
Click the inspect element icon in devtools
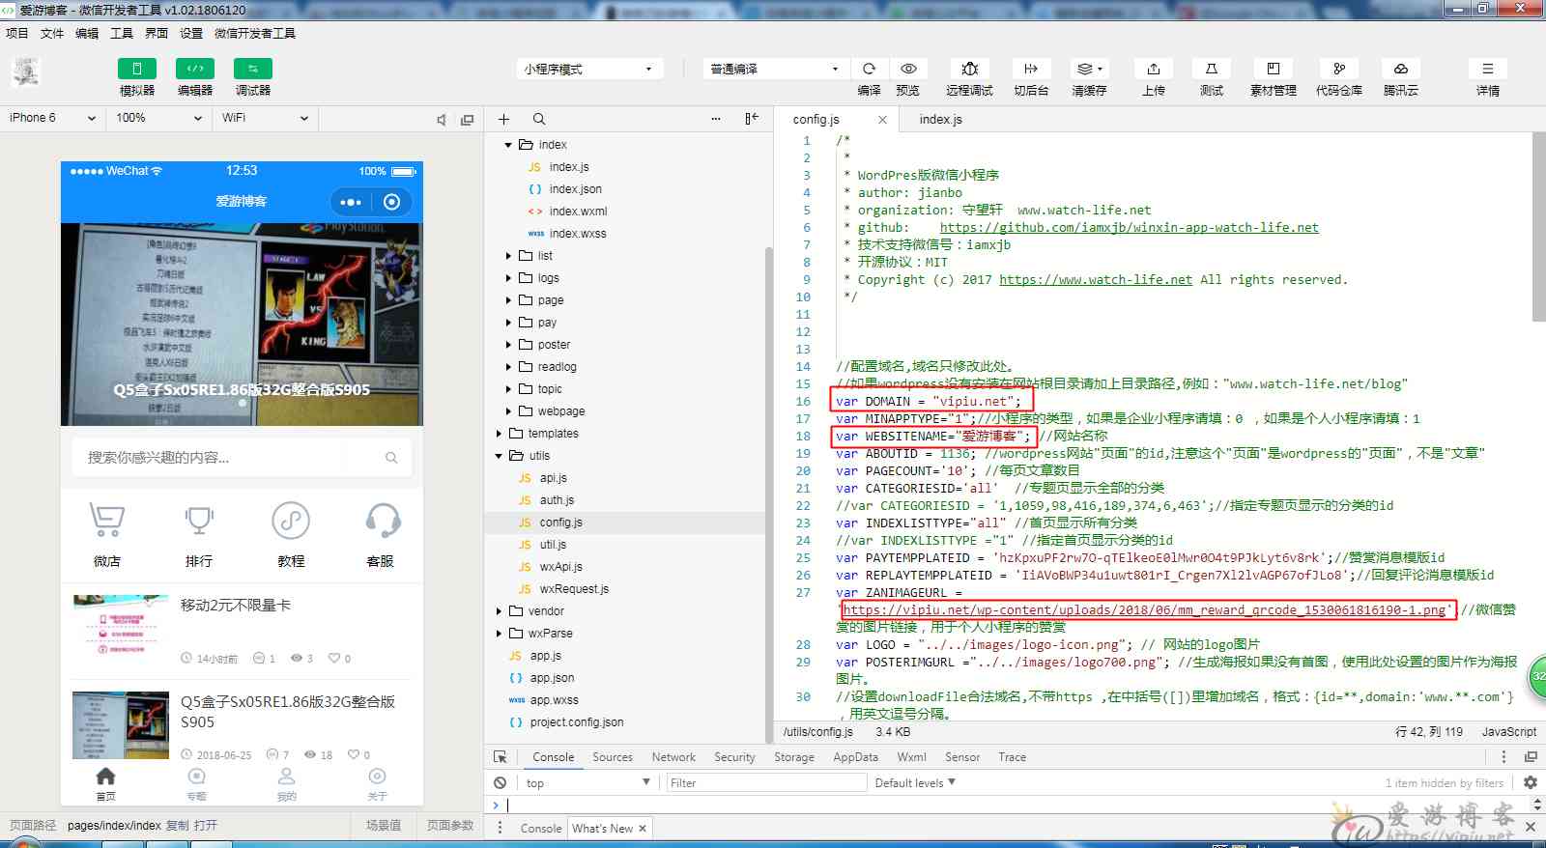click(500, 757)
